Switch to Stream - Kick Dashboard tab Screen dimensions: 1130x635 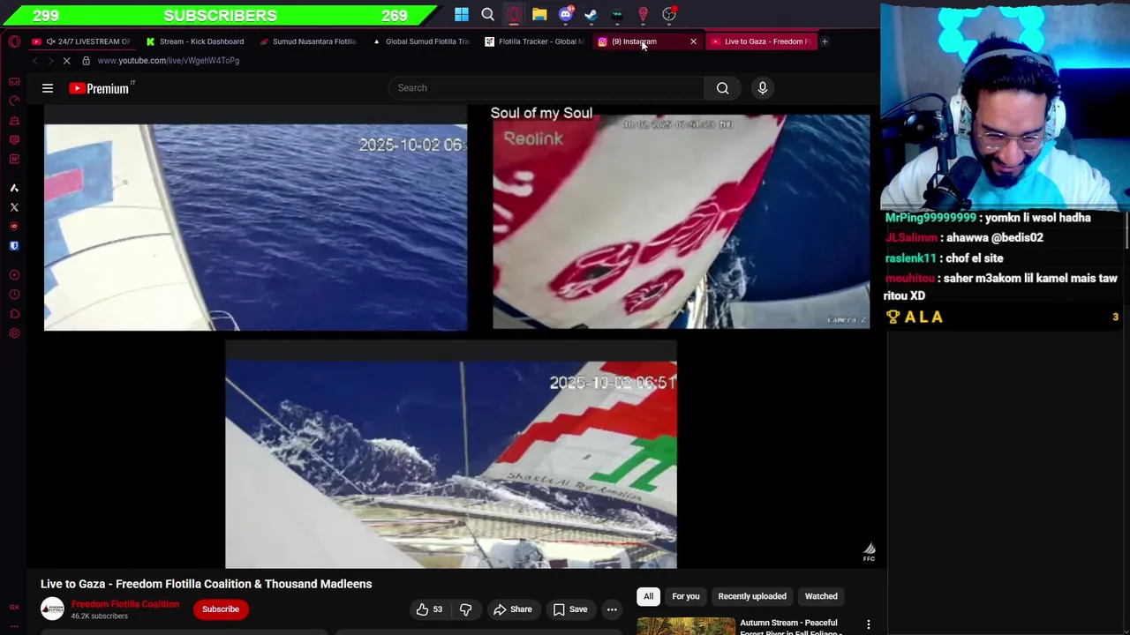coord(196,41)
